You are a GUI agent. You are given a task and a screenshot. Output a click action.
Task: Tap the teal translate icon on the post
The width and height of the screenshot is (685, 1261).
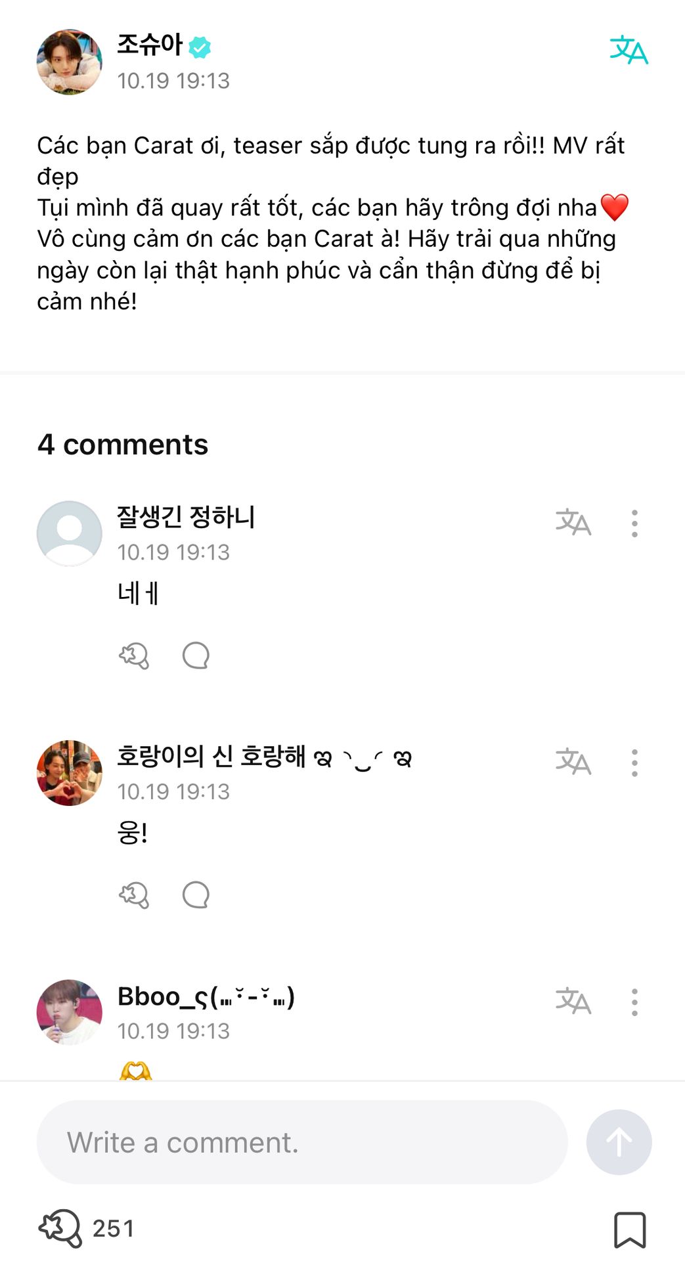pyautogui.click(x=629, y=51)
